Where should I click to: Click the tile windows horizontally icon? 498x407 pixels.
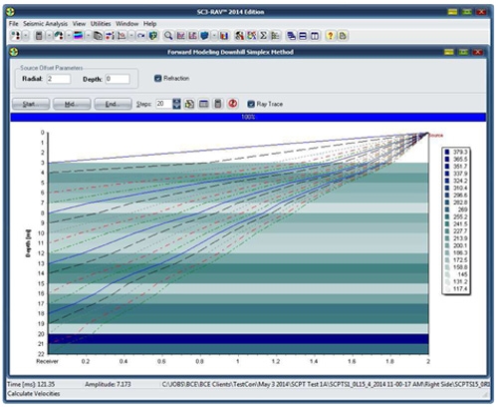pos(303,36)
